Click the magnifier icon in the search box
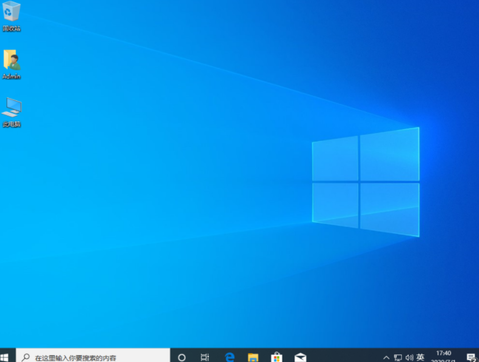Viewport: 479px width, 362px height. click(26, 358)
